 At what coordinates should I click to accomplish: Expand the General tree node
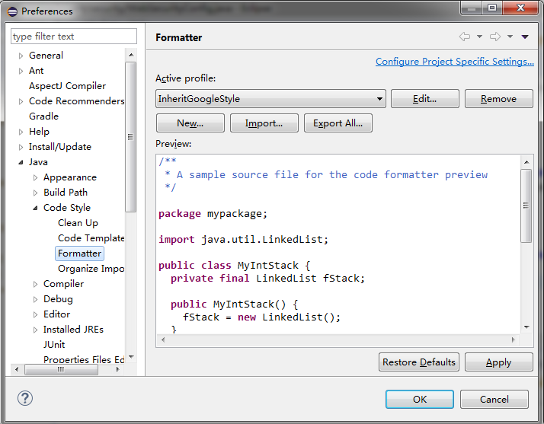pyautogui.click(x=21, y=56)
